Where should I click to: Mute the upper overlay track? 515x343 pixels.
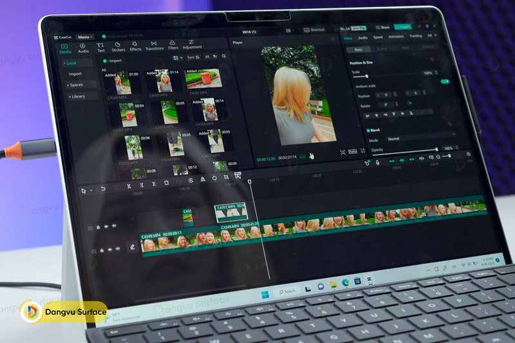[x=114, y=226]
